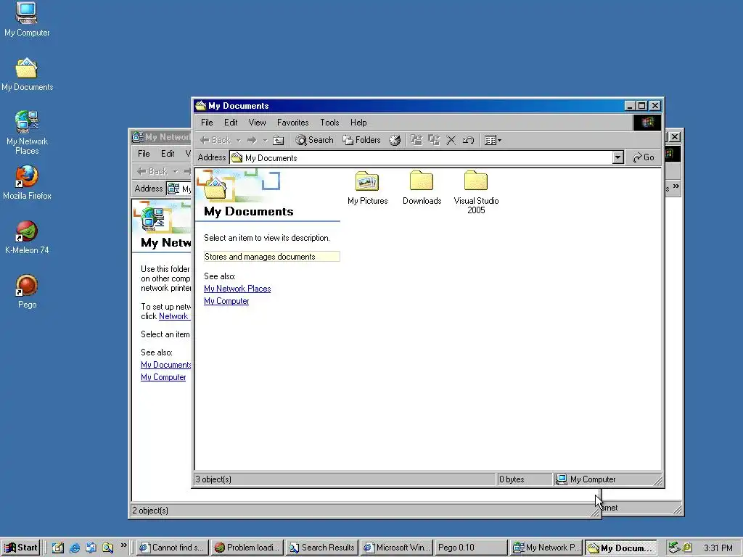The width and height of the screenshot is (743, 557).
Task: Follow My Documents link in My Network Places
Action: [166, 365]
